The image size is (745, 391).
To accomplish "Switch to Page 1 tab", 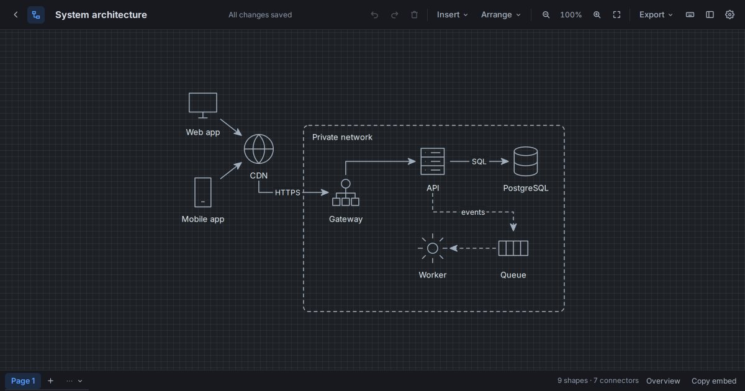I will [23, 380].
